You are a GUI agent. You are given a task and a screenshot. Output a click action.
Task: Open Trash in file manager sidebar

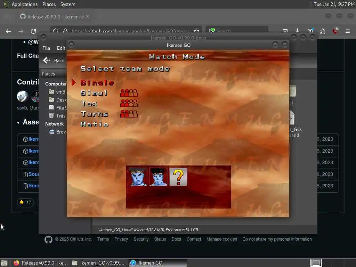(x=58, y=116)
